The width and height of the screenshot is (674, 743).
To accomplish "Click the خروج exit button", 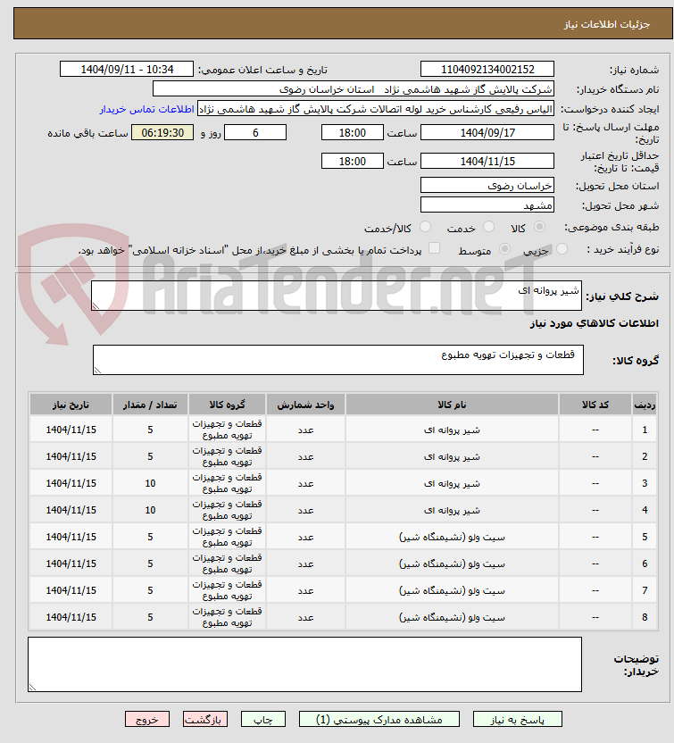I will click(x=147, y=719).
